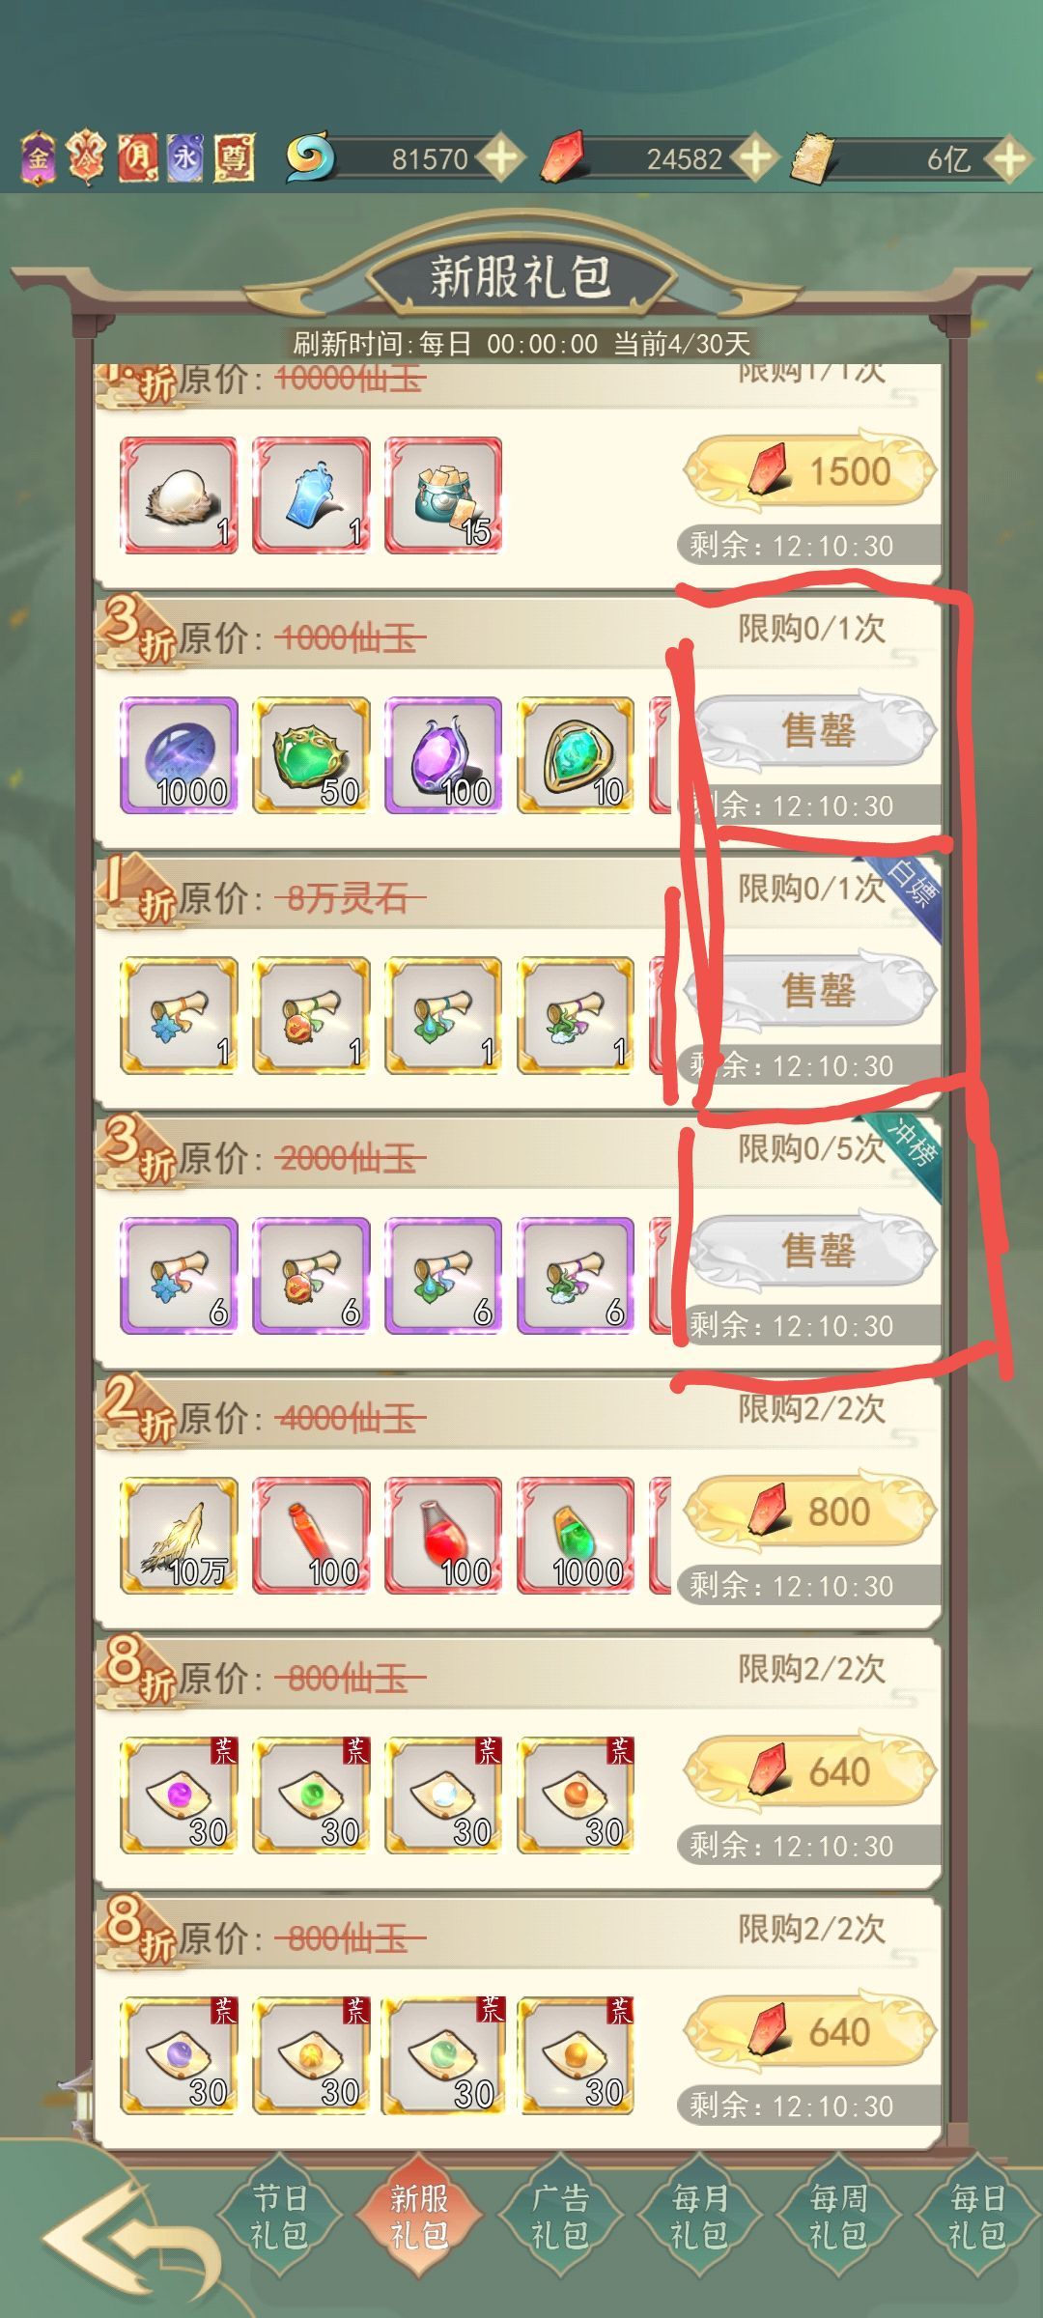This screenshot has height=2318, width=1043.
Task: Tap the egg in nest item
Action: coord(179,495)
